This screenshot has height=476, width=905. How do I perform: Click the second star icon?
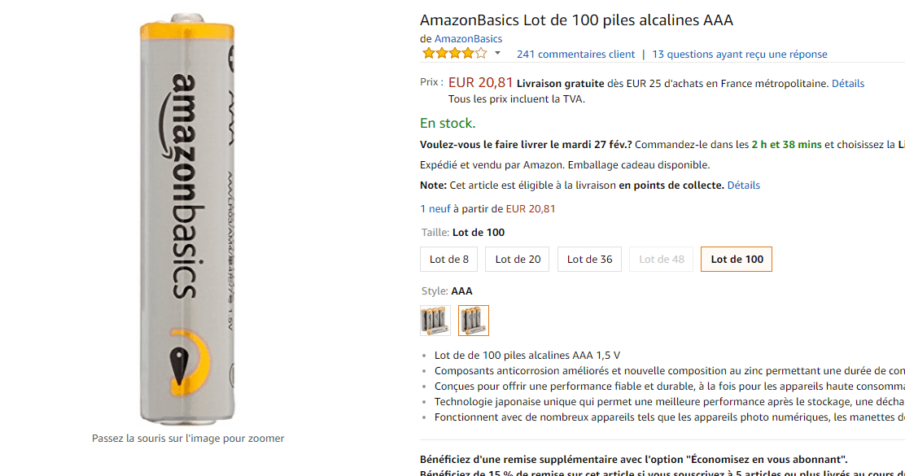click(443, 52)
